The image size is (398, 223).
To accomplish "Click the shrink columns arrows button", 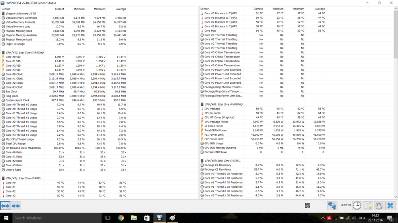I will coord(16,206).
